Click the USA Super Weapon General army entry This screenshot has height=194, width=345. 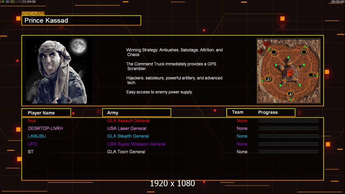point(136,144)
